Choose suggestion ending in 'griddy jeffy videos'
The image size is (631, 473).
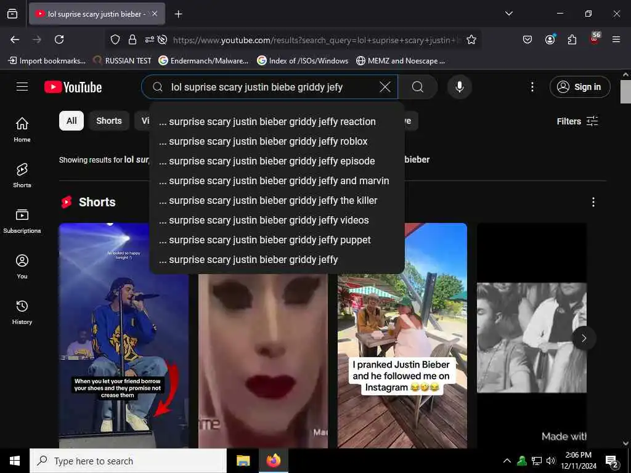277,220
